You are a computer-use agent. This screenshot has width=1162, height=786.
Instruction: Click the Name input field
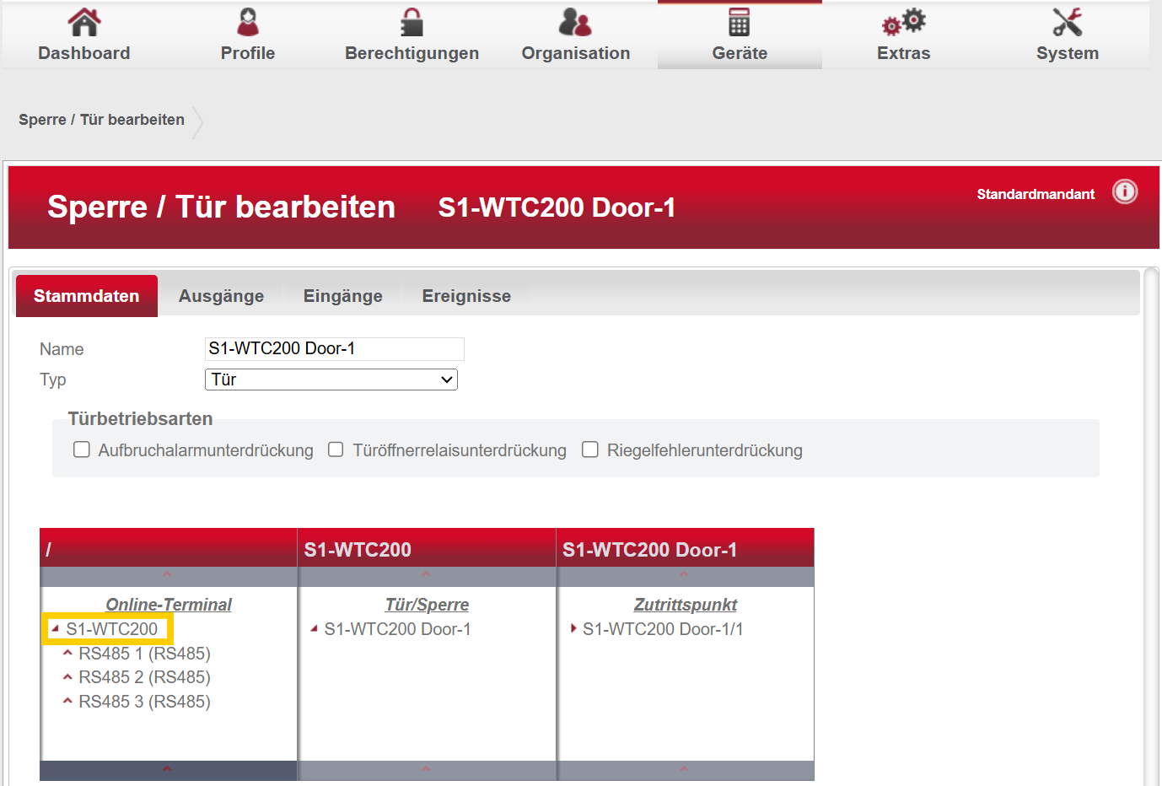pos(334,349)
